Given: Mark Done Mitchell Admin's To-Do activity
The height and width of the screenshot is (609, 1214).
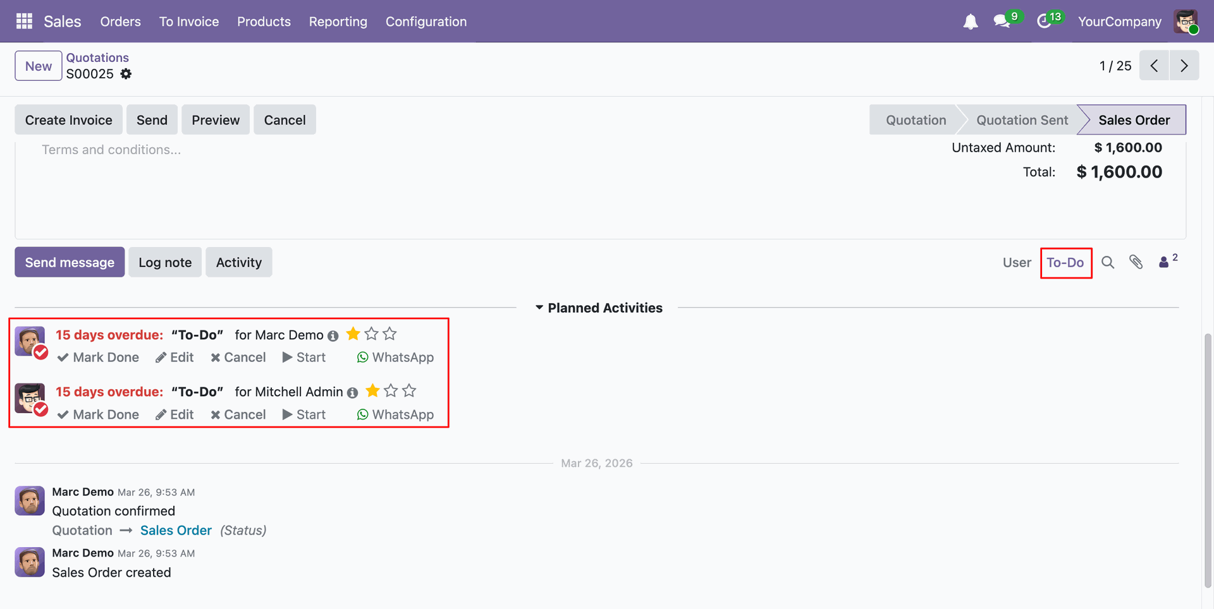Looking at the screenshot, I should click(98, 414).
